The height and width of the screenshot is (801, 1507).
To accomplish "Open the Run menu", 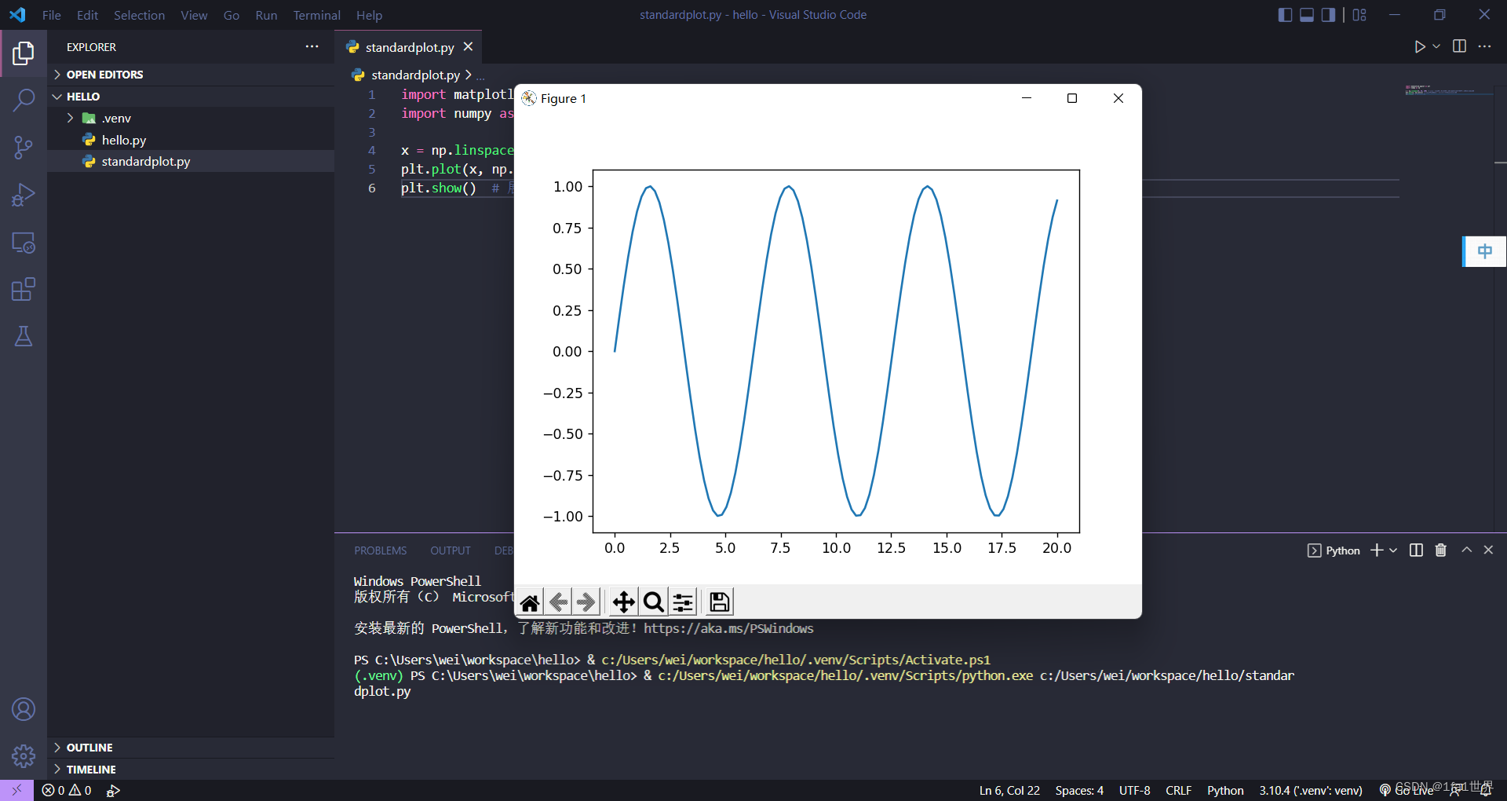I will [266, 15].
